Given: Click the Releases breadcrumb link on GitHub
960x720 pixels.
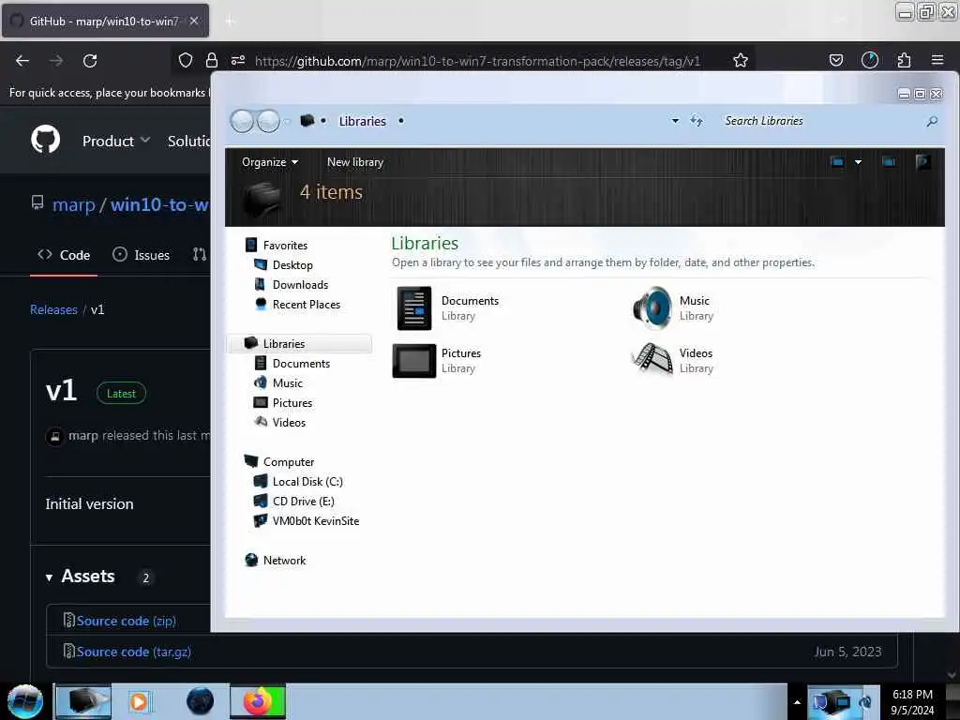Looking at the screenshot, I should [x=53, y=309].
